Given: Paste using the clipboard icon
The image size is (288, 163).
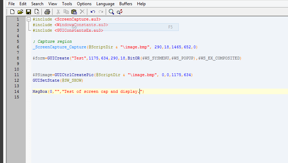Looking at the screenshot, I should click(x=74, y=12).
